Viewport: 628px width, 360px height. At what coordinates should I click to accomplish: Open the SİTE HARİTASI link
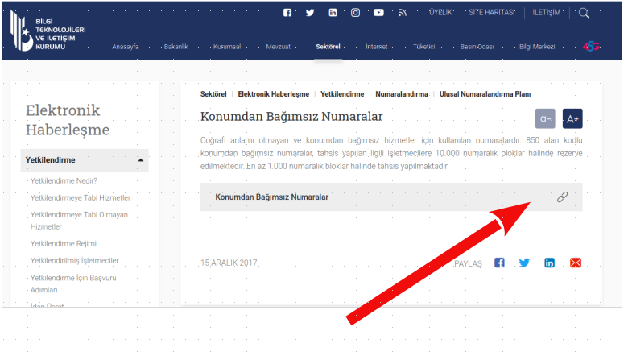click(491, 13)
